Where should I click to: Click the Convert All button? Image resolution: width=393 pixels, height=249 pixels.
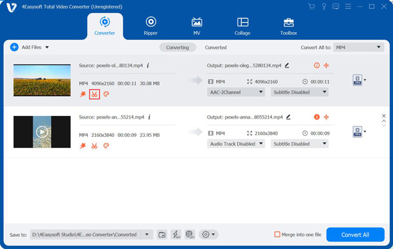coord(355,235)
